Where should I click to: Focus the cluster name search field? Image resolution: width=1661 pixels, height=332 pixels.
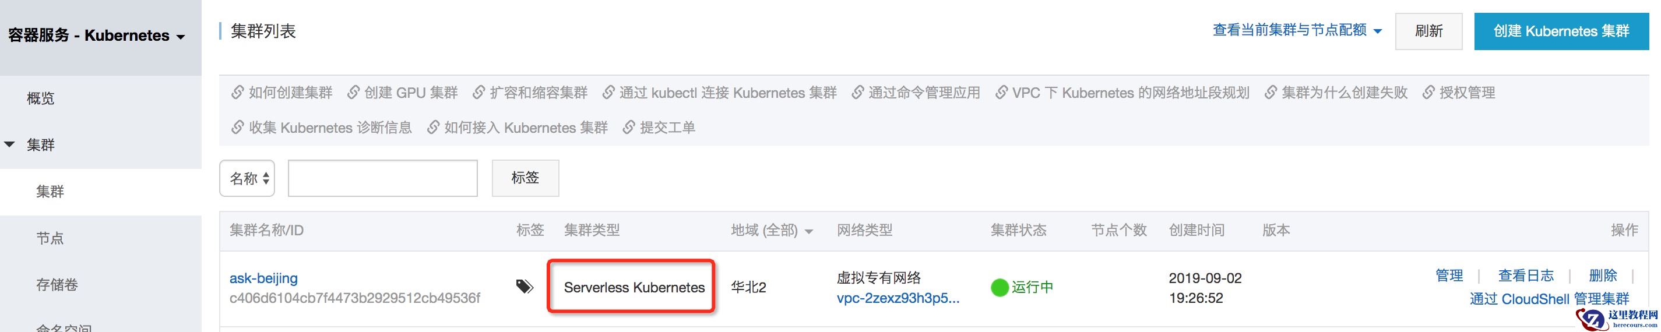click(x=382, y=179)
